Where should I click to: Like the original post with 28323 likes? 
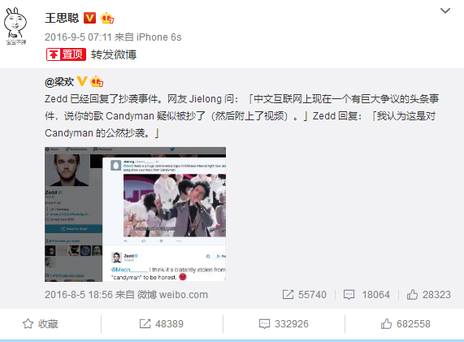pyautogui.click(x=428, y=295)
